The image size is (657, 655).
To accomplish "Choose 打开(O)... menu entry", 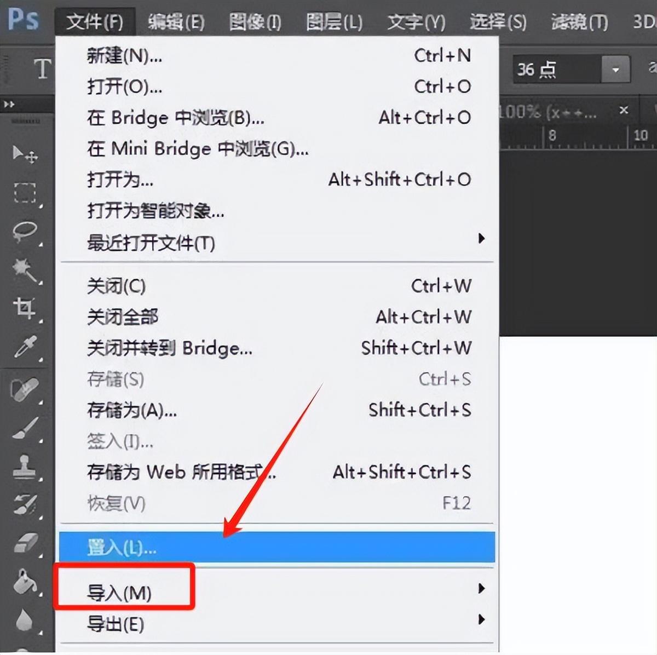I will pyautogui.click(x=278, y=87).
